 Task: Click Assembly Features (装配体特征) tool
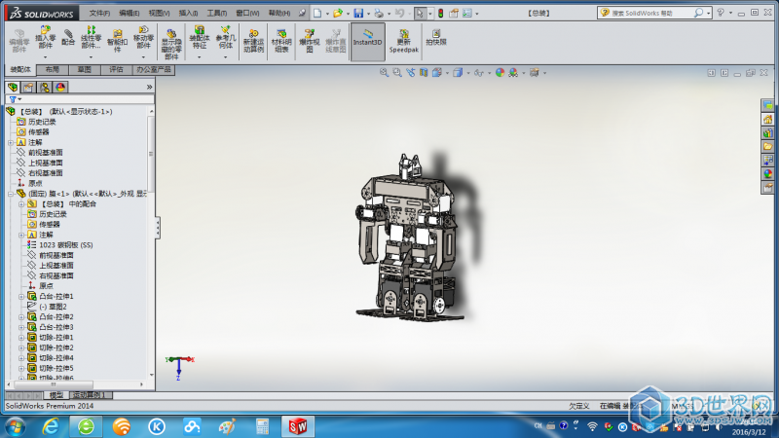[200, 37]
